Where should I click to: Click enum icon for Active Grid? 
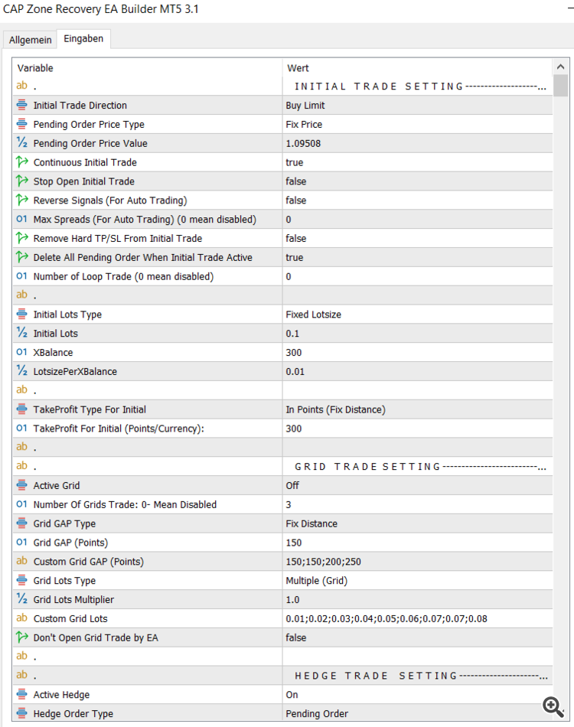(x=21, y=485)
